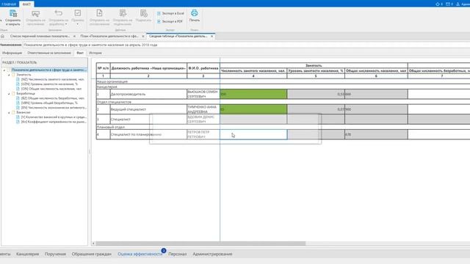Image resolution: width=470 pixels, height=264 pixels.
Task: Open the notifications icon in the title bar
Action: click(438, 4)
